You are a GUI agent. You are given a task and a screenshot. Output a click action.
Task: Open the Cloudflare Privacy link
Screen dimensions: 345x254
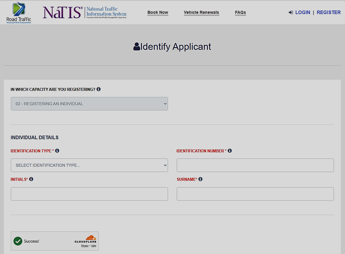[x=85, y=246]
